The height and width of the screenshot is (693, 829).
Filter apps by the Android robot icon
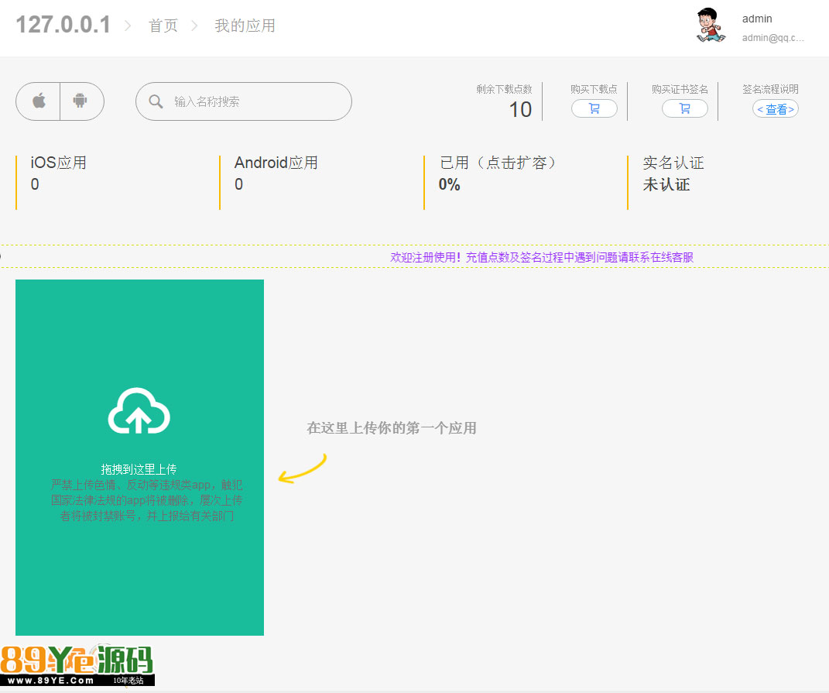81,101
